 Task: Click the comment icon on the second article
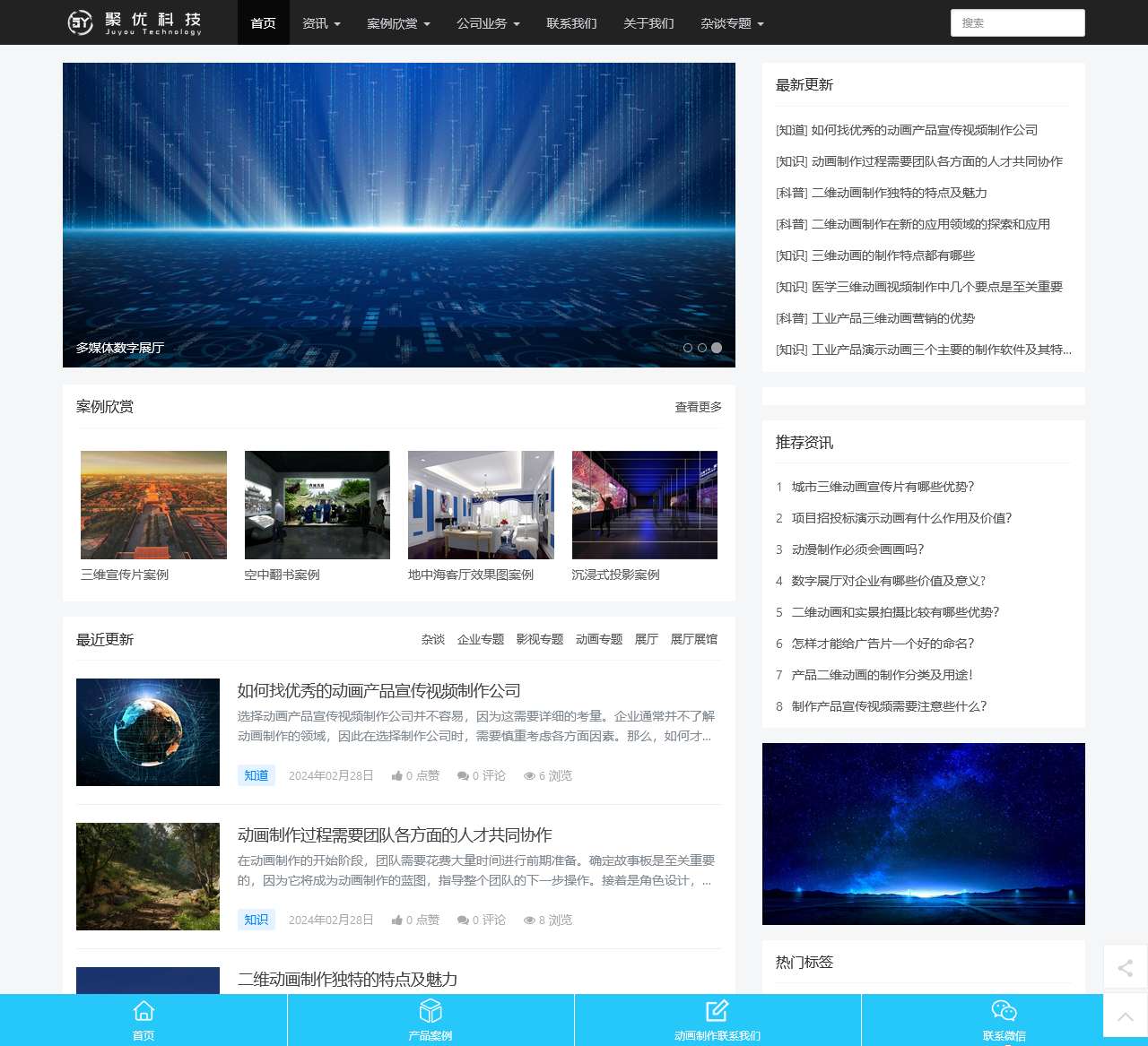pyautogui.click(x=462, y=920)
